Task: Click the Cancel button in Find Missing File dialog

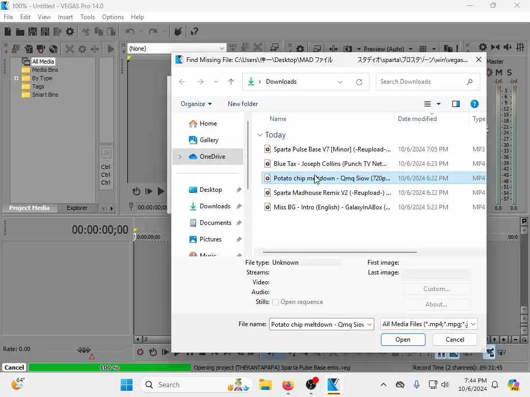Action: coord(454,340)
